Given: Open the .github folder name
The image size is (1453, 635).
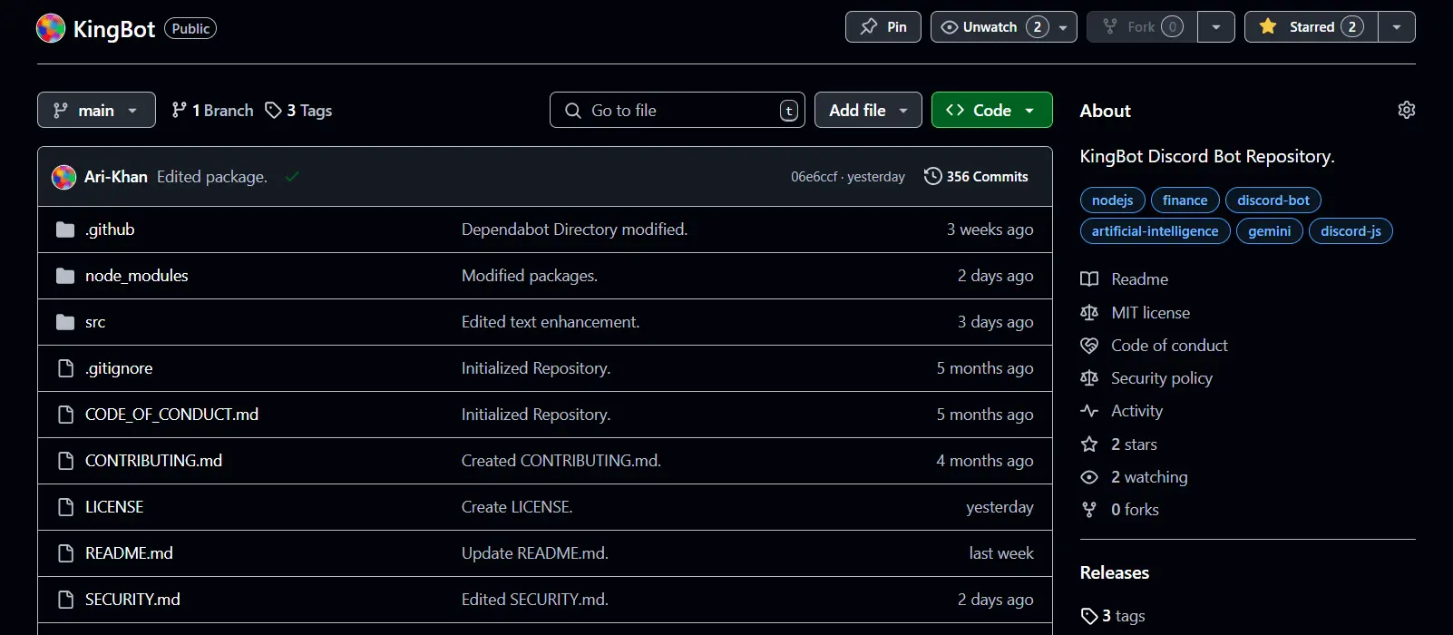Looking at the screenshot, I should point(110,230).
